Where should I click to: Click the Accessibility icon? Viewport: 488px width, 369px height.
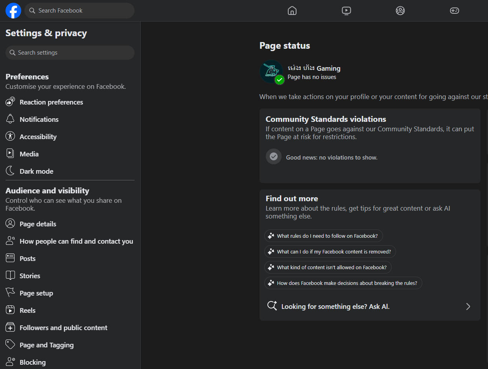(10, 136)
